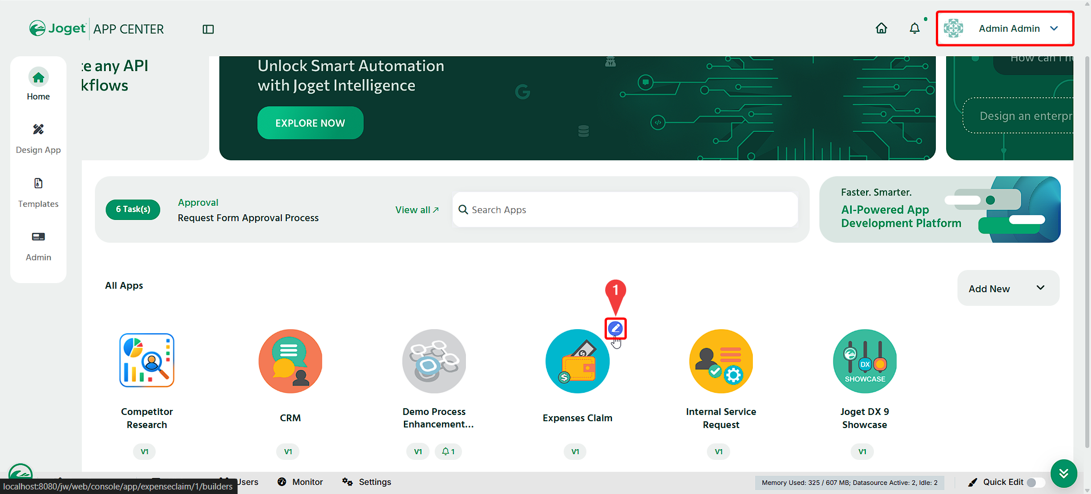Click the green double-chevron round button
The height and width of the screenshot is (494, 1091).
[x=1064, y=474]
